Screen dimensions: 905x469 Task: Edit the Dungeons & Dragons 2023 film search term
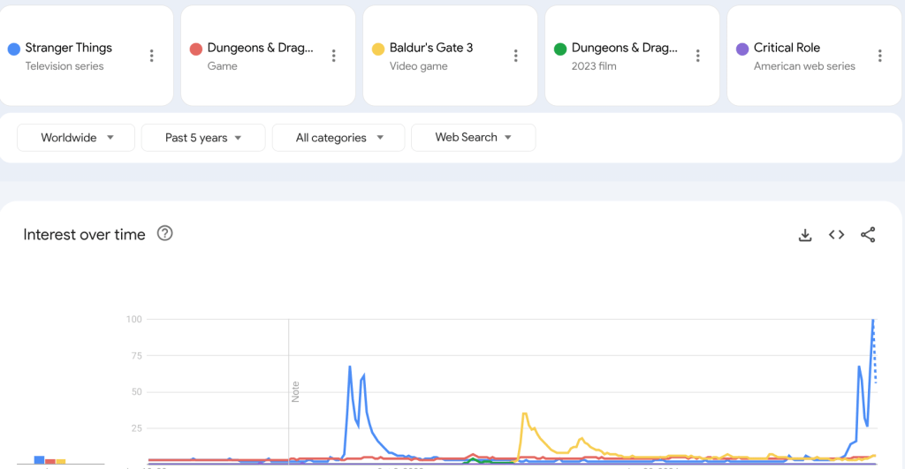[x=625, y=48]
